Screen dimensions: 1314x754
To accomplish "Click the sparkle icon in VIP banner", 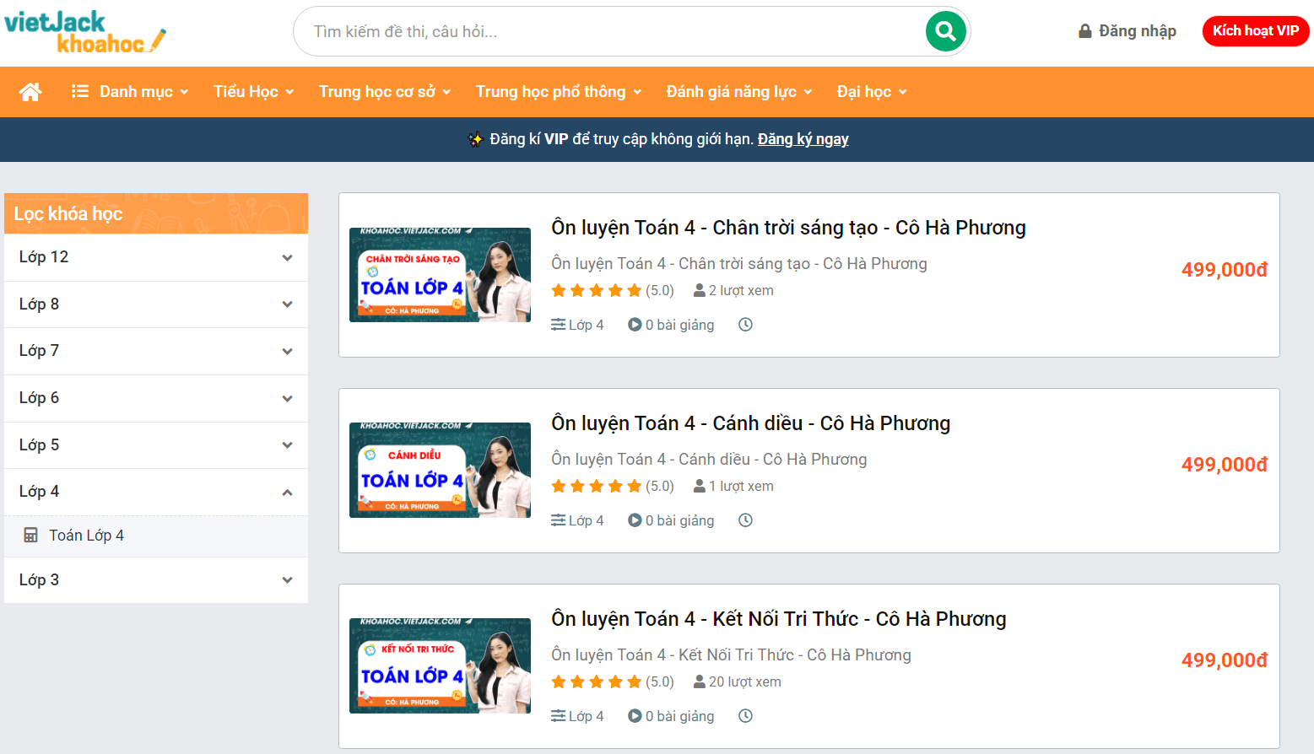I will pos(475,139).
